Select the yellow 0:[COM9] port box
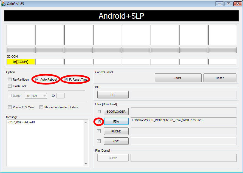 point(21,62)
